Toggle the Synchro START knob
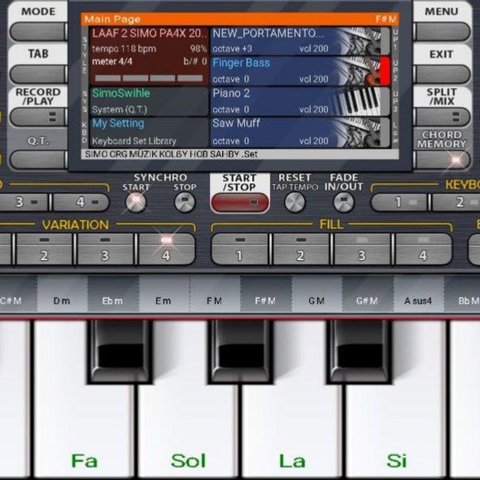This screenshot has width=480, height=480. click(136, 202)
